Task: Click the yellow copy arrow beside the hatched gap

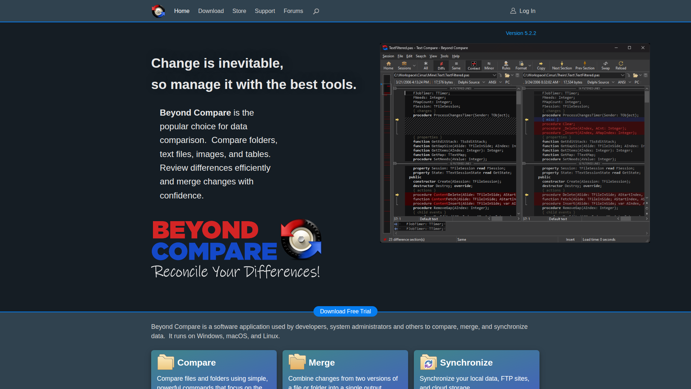Action: click(397, 120)
